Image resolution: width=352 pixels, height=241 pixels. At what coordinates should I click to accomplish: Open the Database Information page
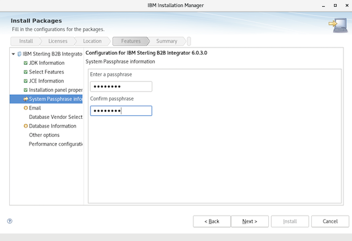(52, 126)
